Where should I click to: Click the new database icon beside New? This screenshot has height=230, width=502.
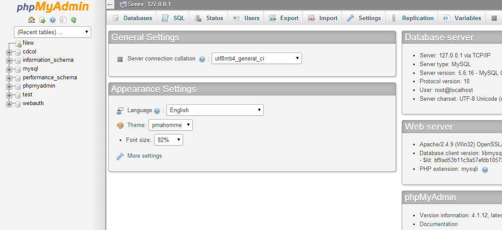pyautogui.click(x=18, y=43)
